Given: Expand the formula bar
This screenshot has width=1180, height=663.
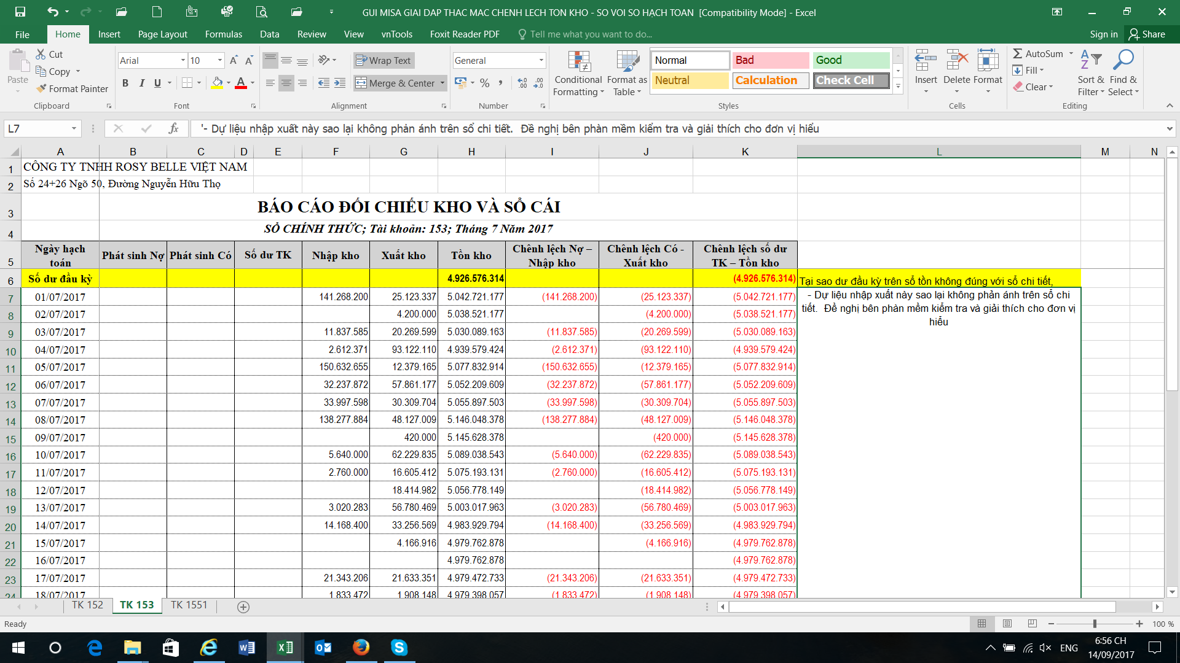Looking at the screenshot, I should 1169,128.
